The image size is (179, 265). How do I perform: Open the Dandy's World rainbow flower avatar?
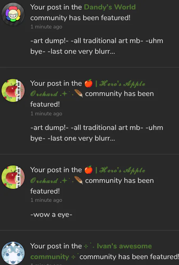coord(13,14)
